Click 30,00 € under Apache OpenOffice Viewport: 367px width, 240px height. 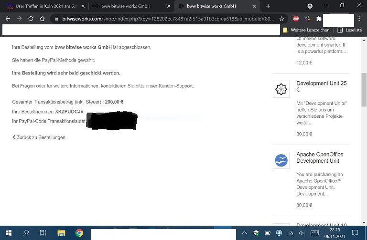(x=304, y=205)
